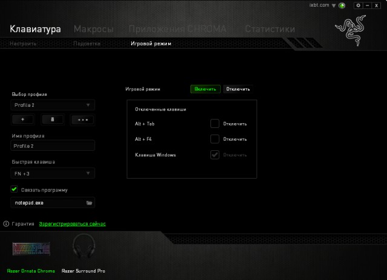Follow the Зарегистрироваться сейчас link
Screen dimensions: 387x280
click(72, 224)
